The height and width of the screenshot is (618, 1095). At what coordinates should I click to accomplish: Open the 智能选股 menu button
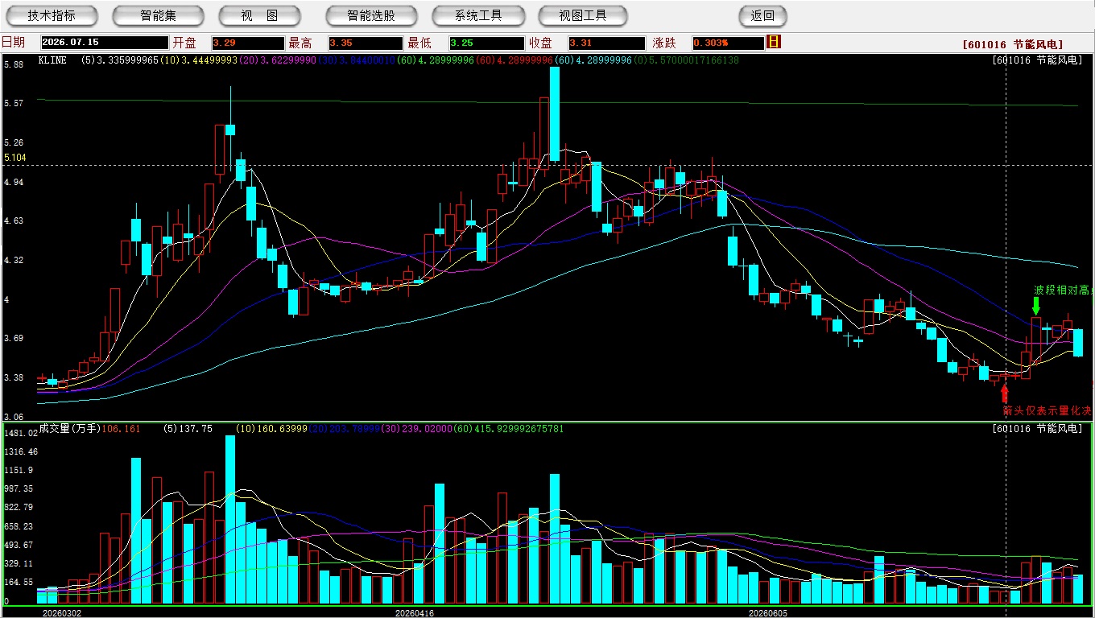(x=371, y=15)
